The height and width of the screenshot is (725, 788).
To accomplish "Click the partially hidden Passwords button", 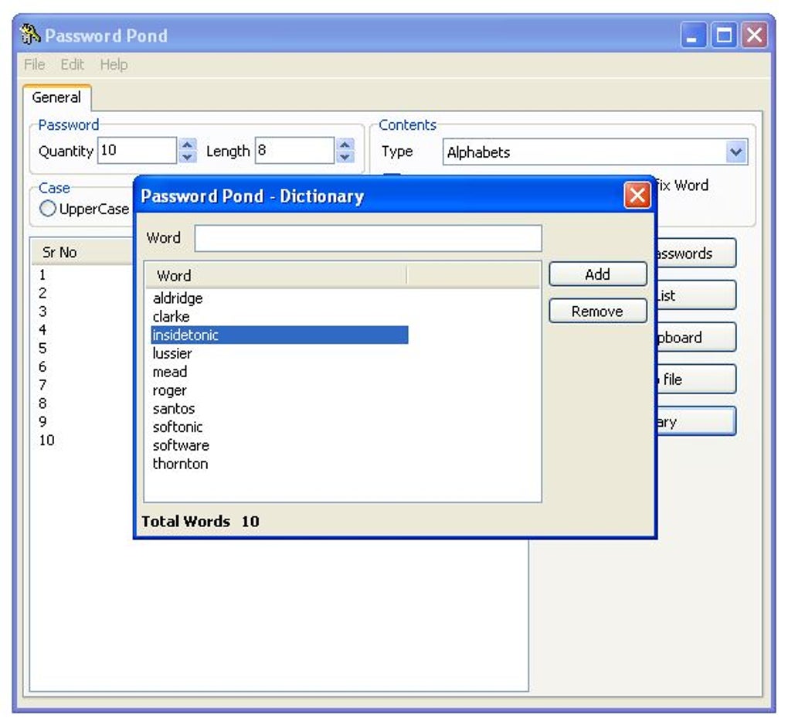I will click(x=696, y=253).
